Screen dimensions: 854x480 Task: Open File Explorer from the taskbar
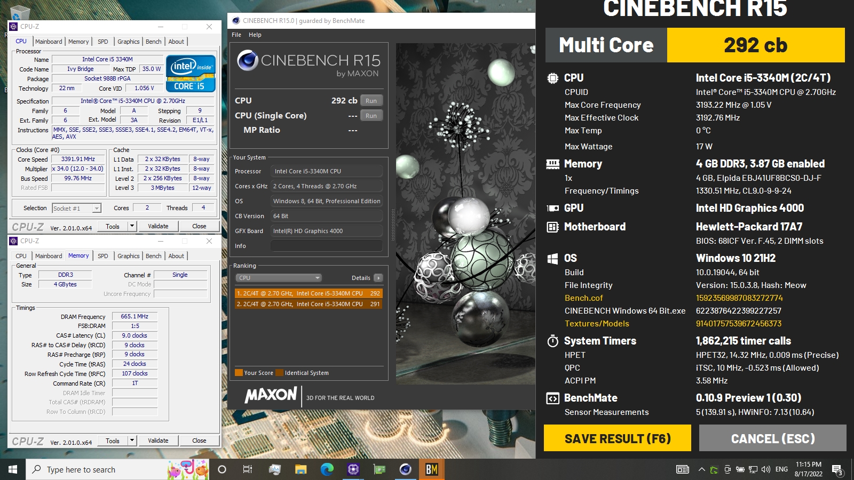coord(301,469)
